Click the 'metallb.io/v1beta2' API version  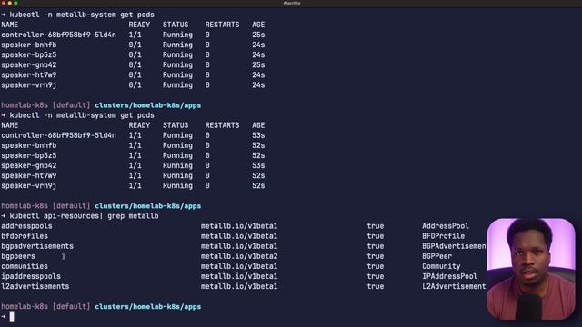coord(239,256)
